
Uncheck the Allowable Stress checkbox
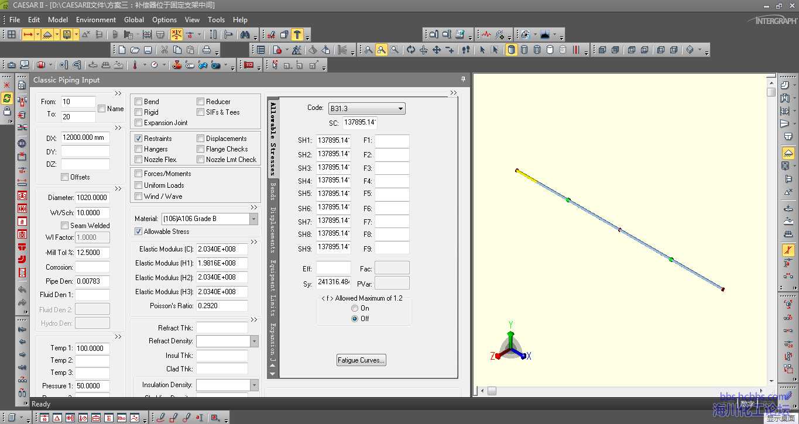pos(139,232)
